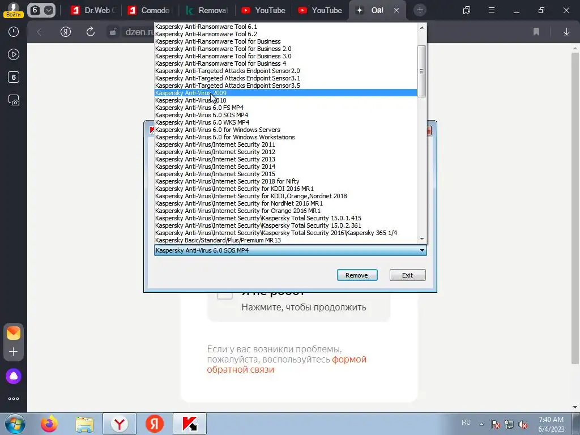580x435 pixels.
Task: Open sidebar more options three dots
Action: 14,399
